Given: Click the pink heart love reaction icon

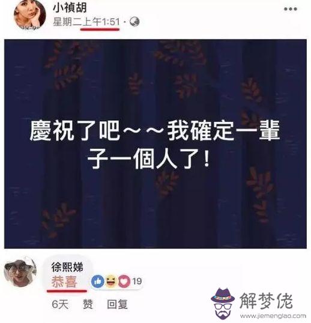Looking at the screenshot, I should (124, 281).
